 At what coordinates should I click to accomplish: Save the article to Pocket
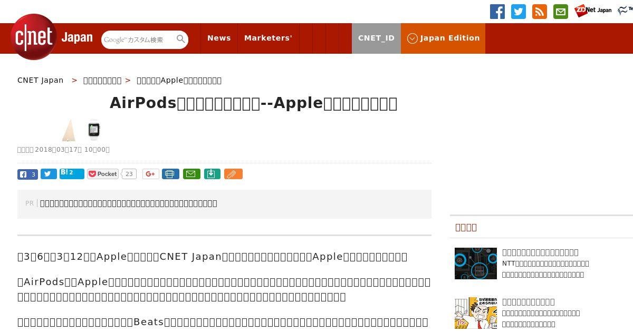point(103,174)
